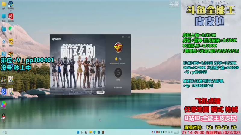Click the CrossFire promotional banner image

(x=78, y=64)
